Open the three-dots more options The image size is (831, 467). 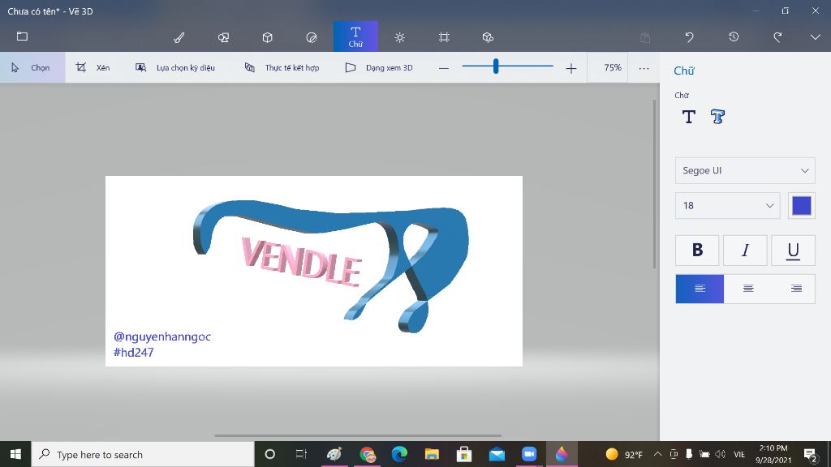[x=644, y=68]
